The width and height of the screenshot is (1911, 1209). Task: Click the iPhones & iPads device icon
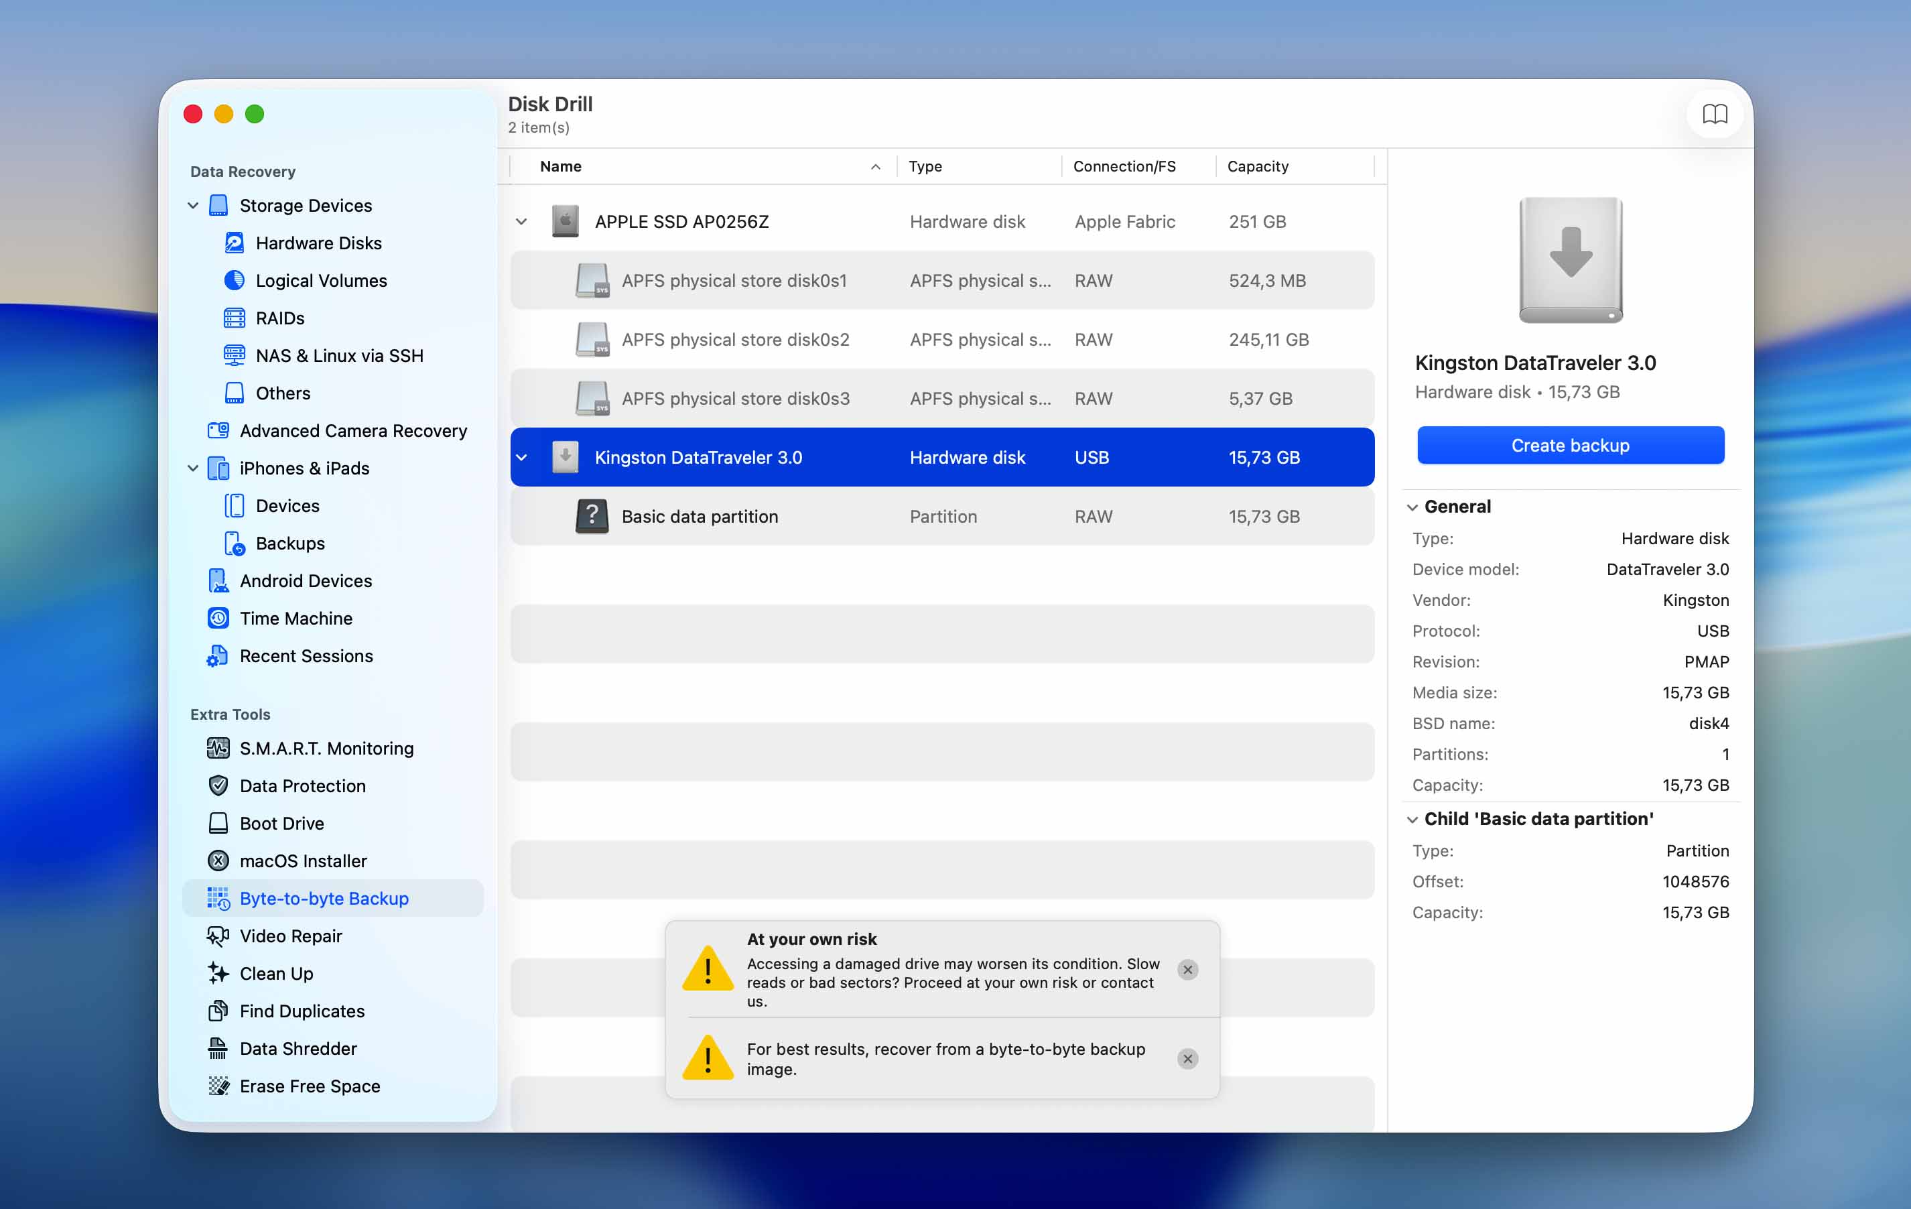[218, 468]
